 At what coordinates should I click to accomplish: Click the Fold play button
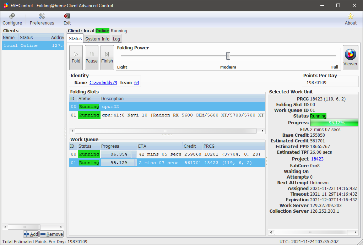(x=76, y=58)
